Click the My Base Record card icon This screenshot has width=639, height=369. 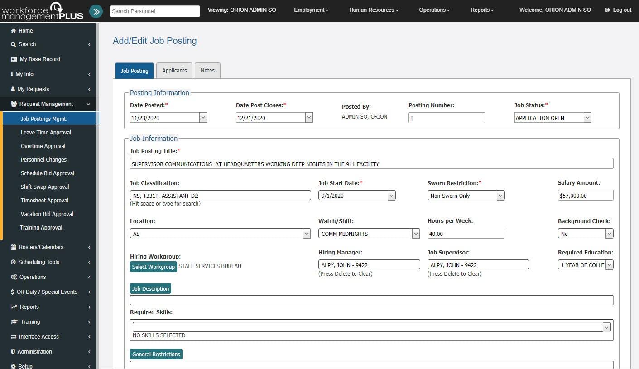point(14,59)
